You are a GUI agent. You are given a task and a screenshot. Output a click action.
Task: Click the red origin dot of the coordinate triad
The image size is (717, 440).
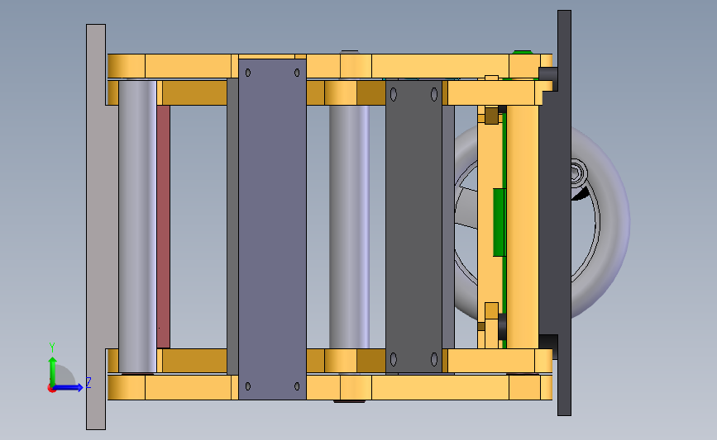pos(51,389)
